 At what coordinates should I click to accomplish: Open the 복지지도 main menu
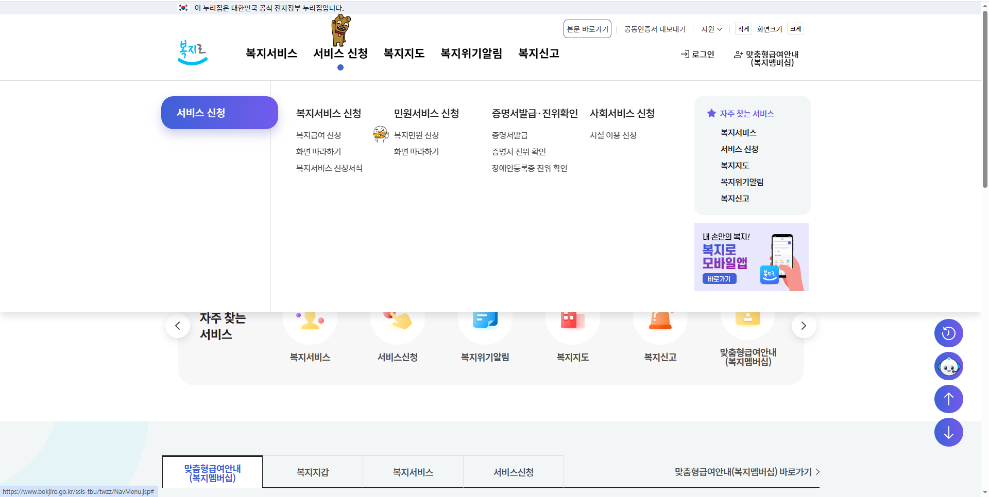[404, 54]
